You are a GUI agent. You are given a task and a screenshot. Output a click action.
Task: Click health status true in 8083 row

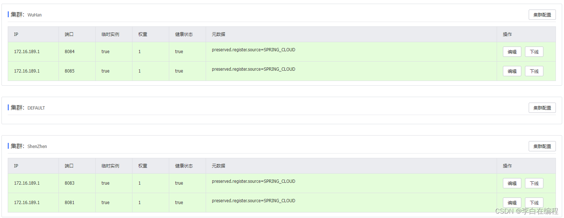click(179, 183)
